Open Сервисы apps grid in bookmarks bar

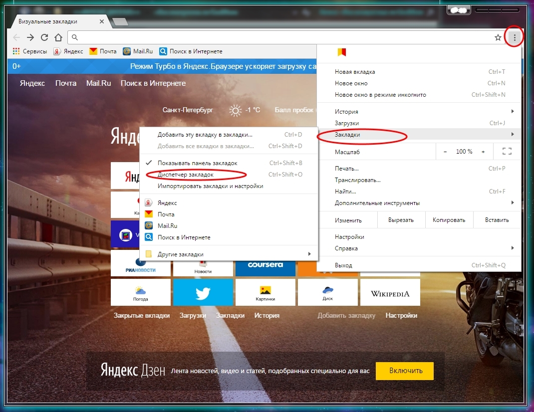click(30, 51)
